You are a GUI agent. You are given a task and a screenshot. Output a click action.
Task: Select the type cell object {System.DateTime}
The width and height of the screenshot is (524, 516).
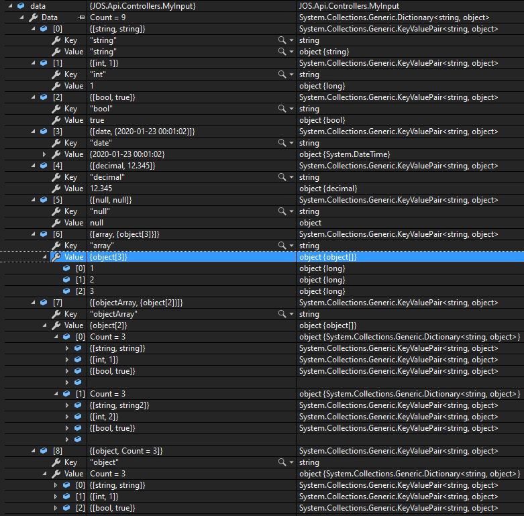click(x=410, y=154)
